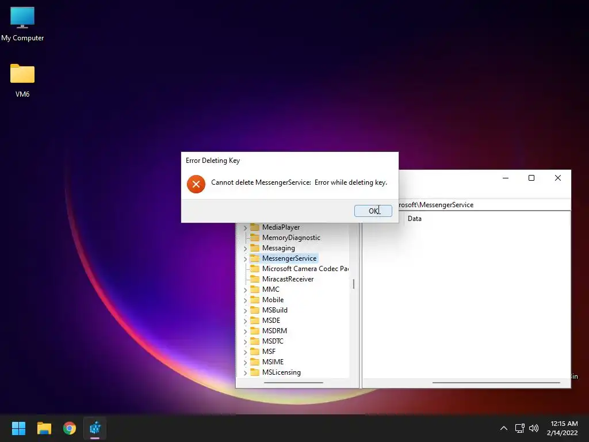589x442 pixels.
Task: Click the MSDTC folder icon
Action: pos(255,341)
